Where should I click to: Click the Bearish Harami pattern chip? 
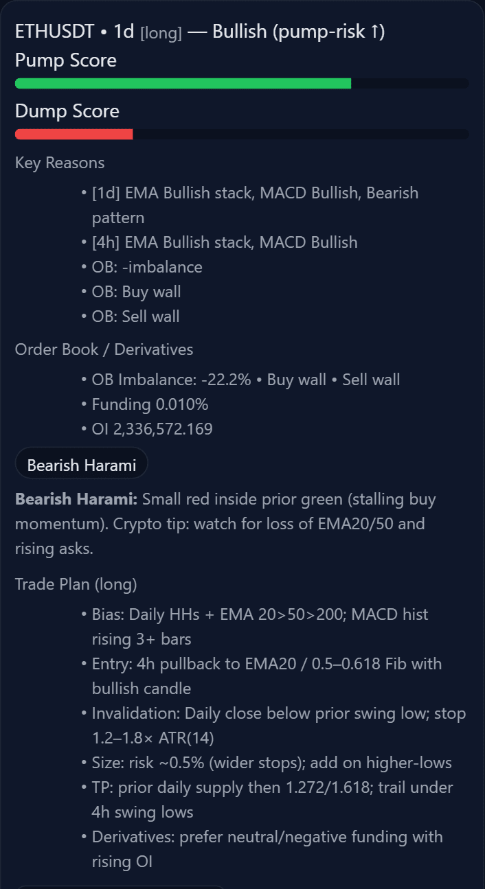(x=81, y=465)
